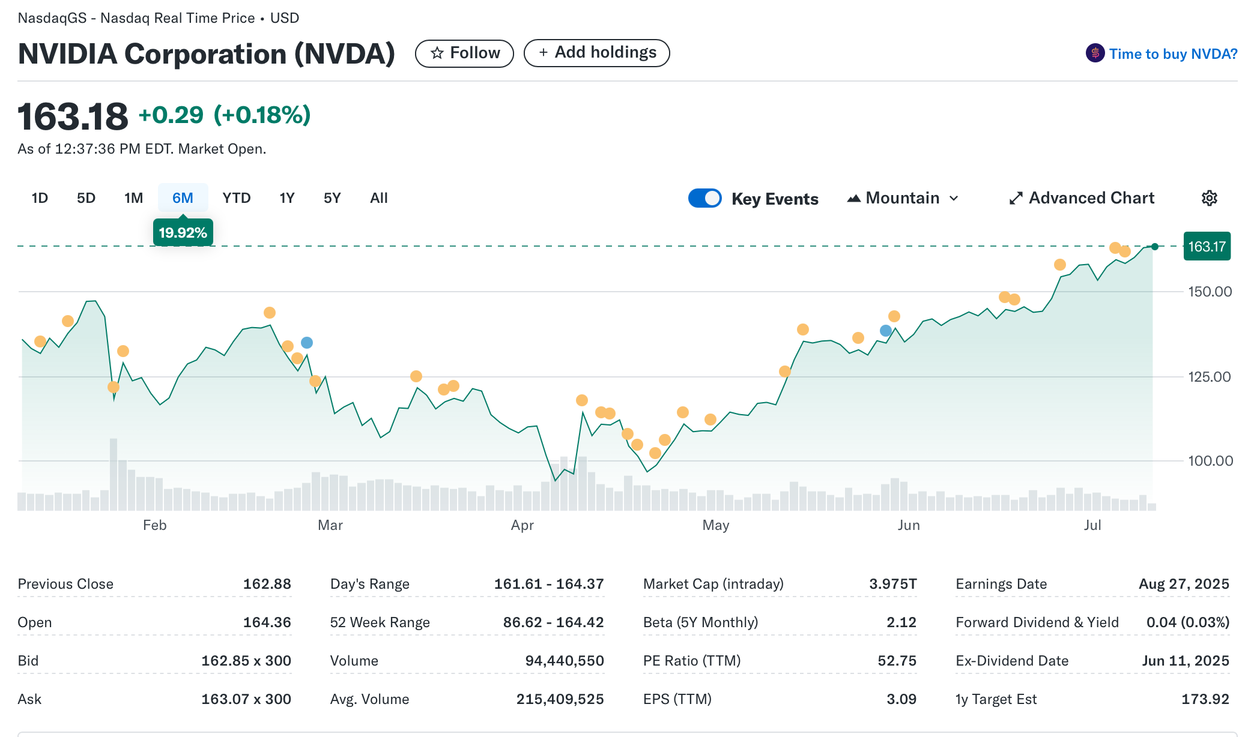
Task: Show the All time range
Action: pos(378,198)
